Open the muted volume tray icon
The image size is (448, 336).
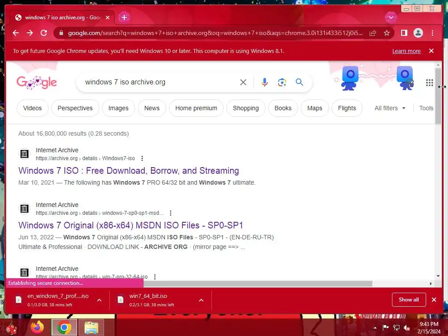click(x=407, y=328)
